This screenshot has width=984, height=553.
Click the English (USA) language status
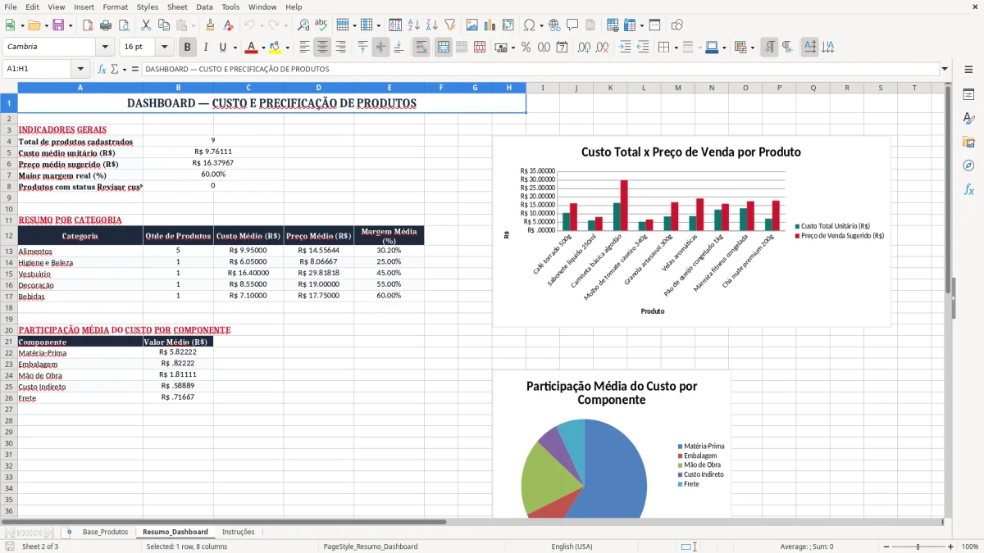(x=572, y=546)
